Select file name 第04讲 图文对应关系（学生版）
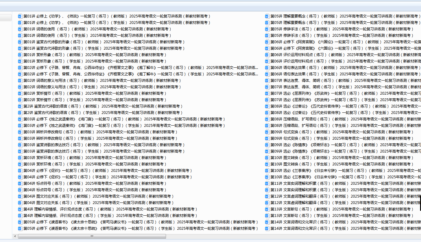This screenshot has width=421, height=242. point(99,202)
